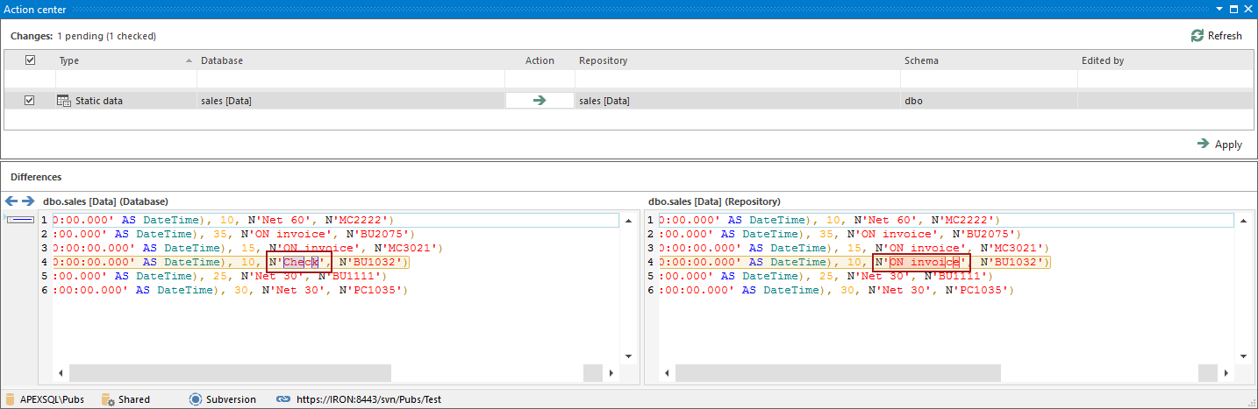This screenshot has width=1258, height=409.
Task: Click the Subversion icon in status bar
Action: click(196, 399)
